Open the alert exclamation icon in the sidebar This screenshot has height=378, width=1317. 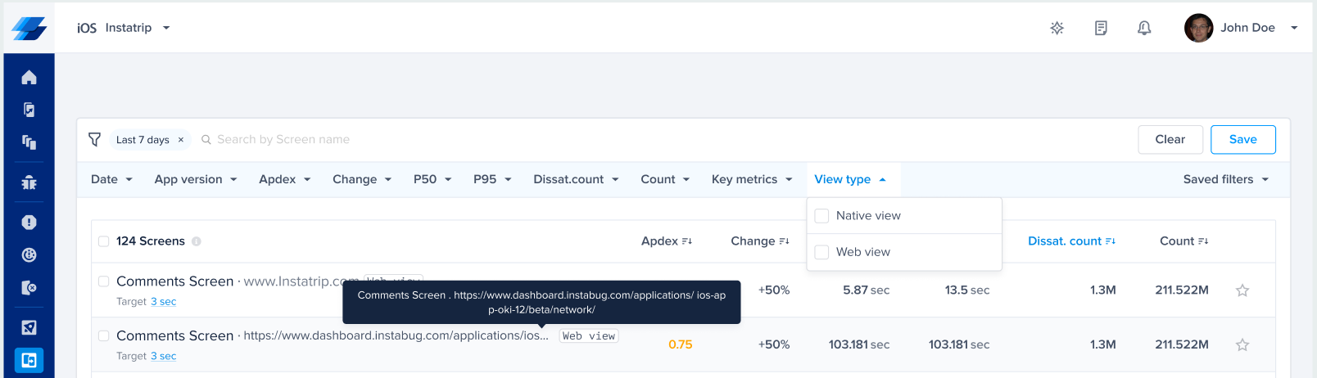[29, 223]
